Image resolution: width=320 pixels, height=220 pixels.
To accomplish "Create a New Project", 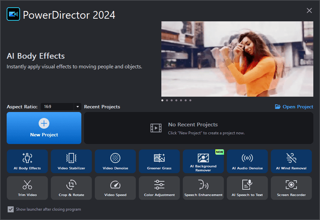I will [x=44, y=128].
